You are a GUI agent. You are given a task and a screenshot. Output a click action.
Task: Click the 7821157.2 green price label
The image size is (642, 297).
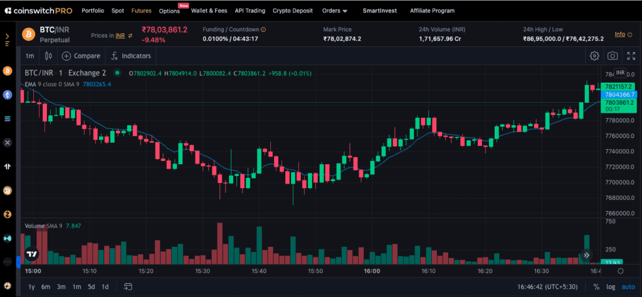pyautogui.click(x=618, y=86)
